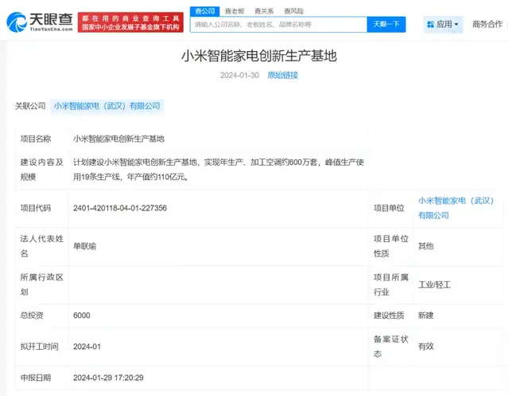Click page title 小米智能家电创新生产基地

(259, 56)
